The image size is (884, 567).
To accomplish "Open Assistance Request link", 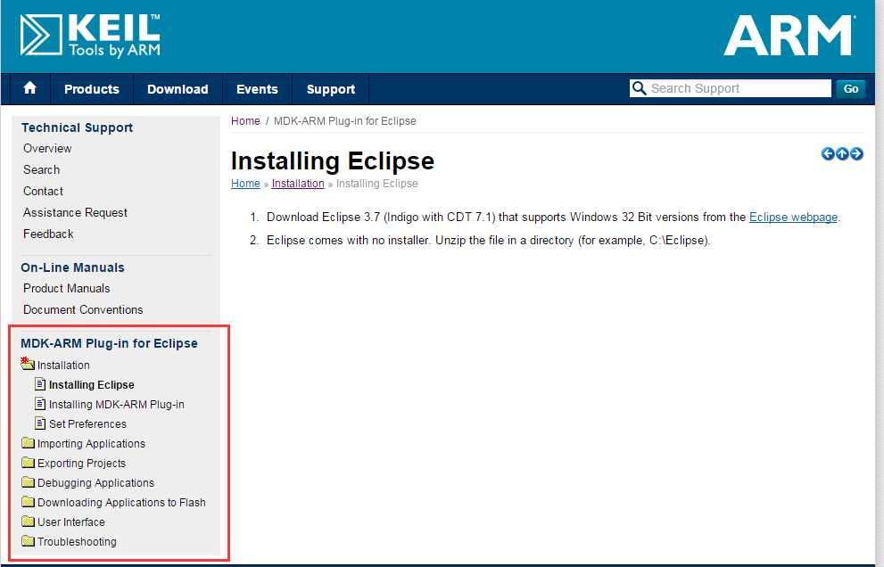I will 75,212.
